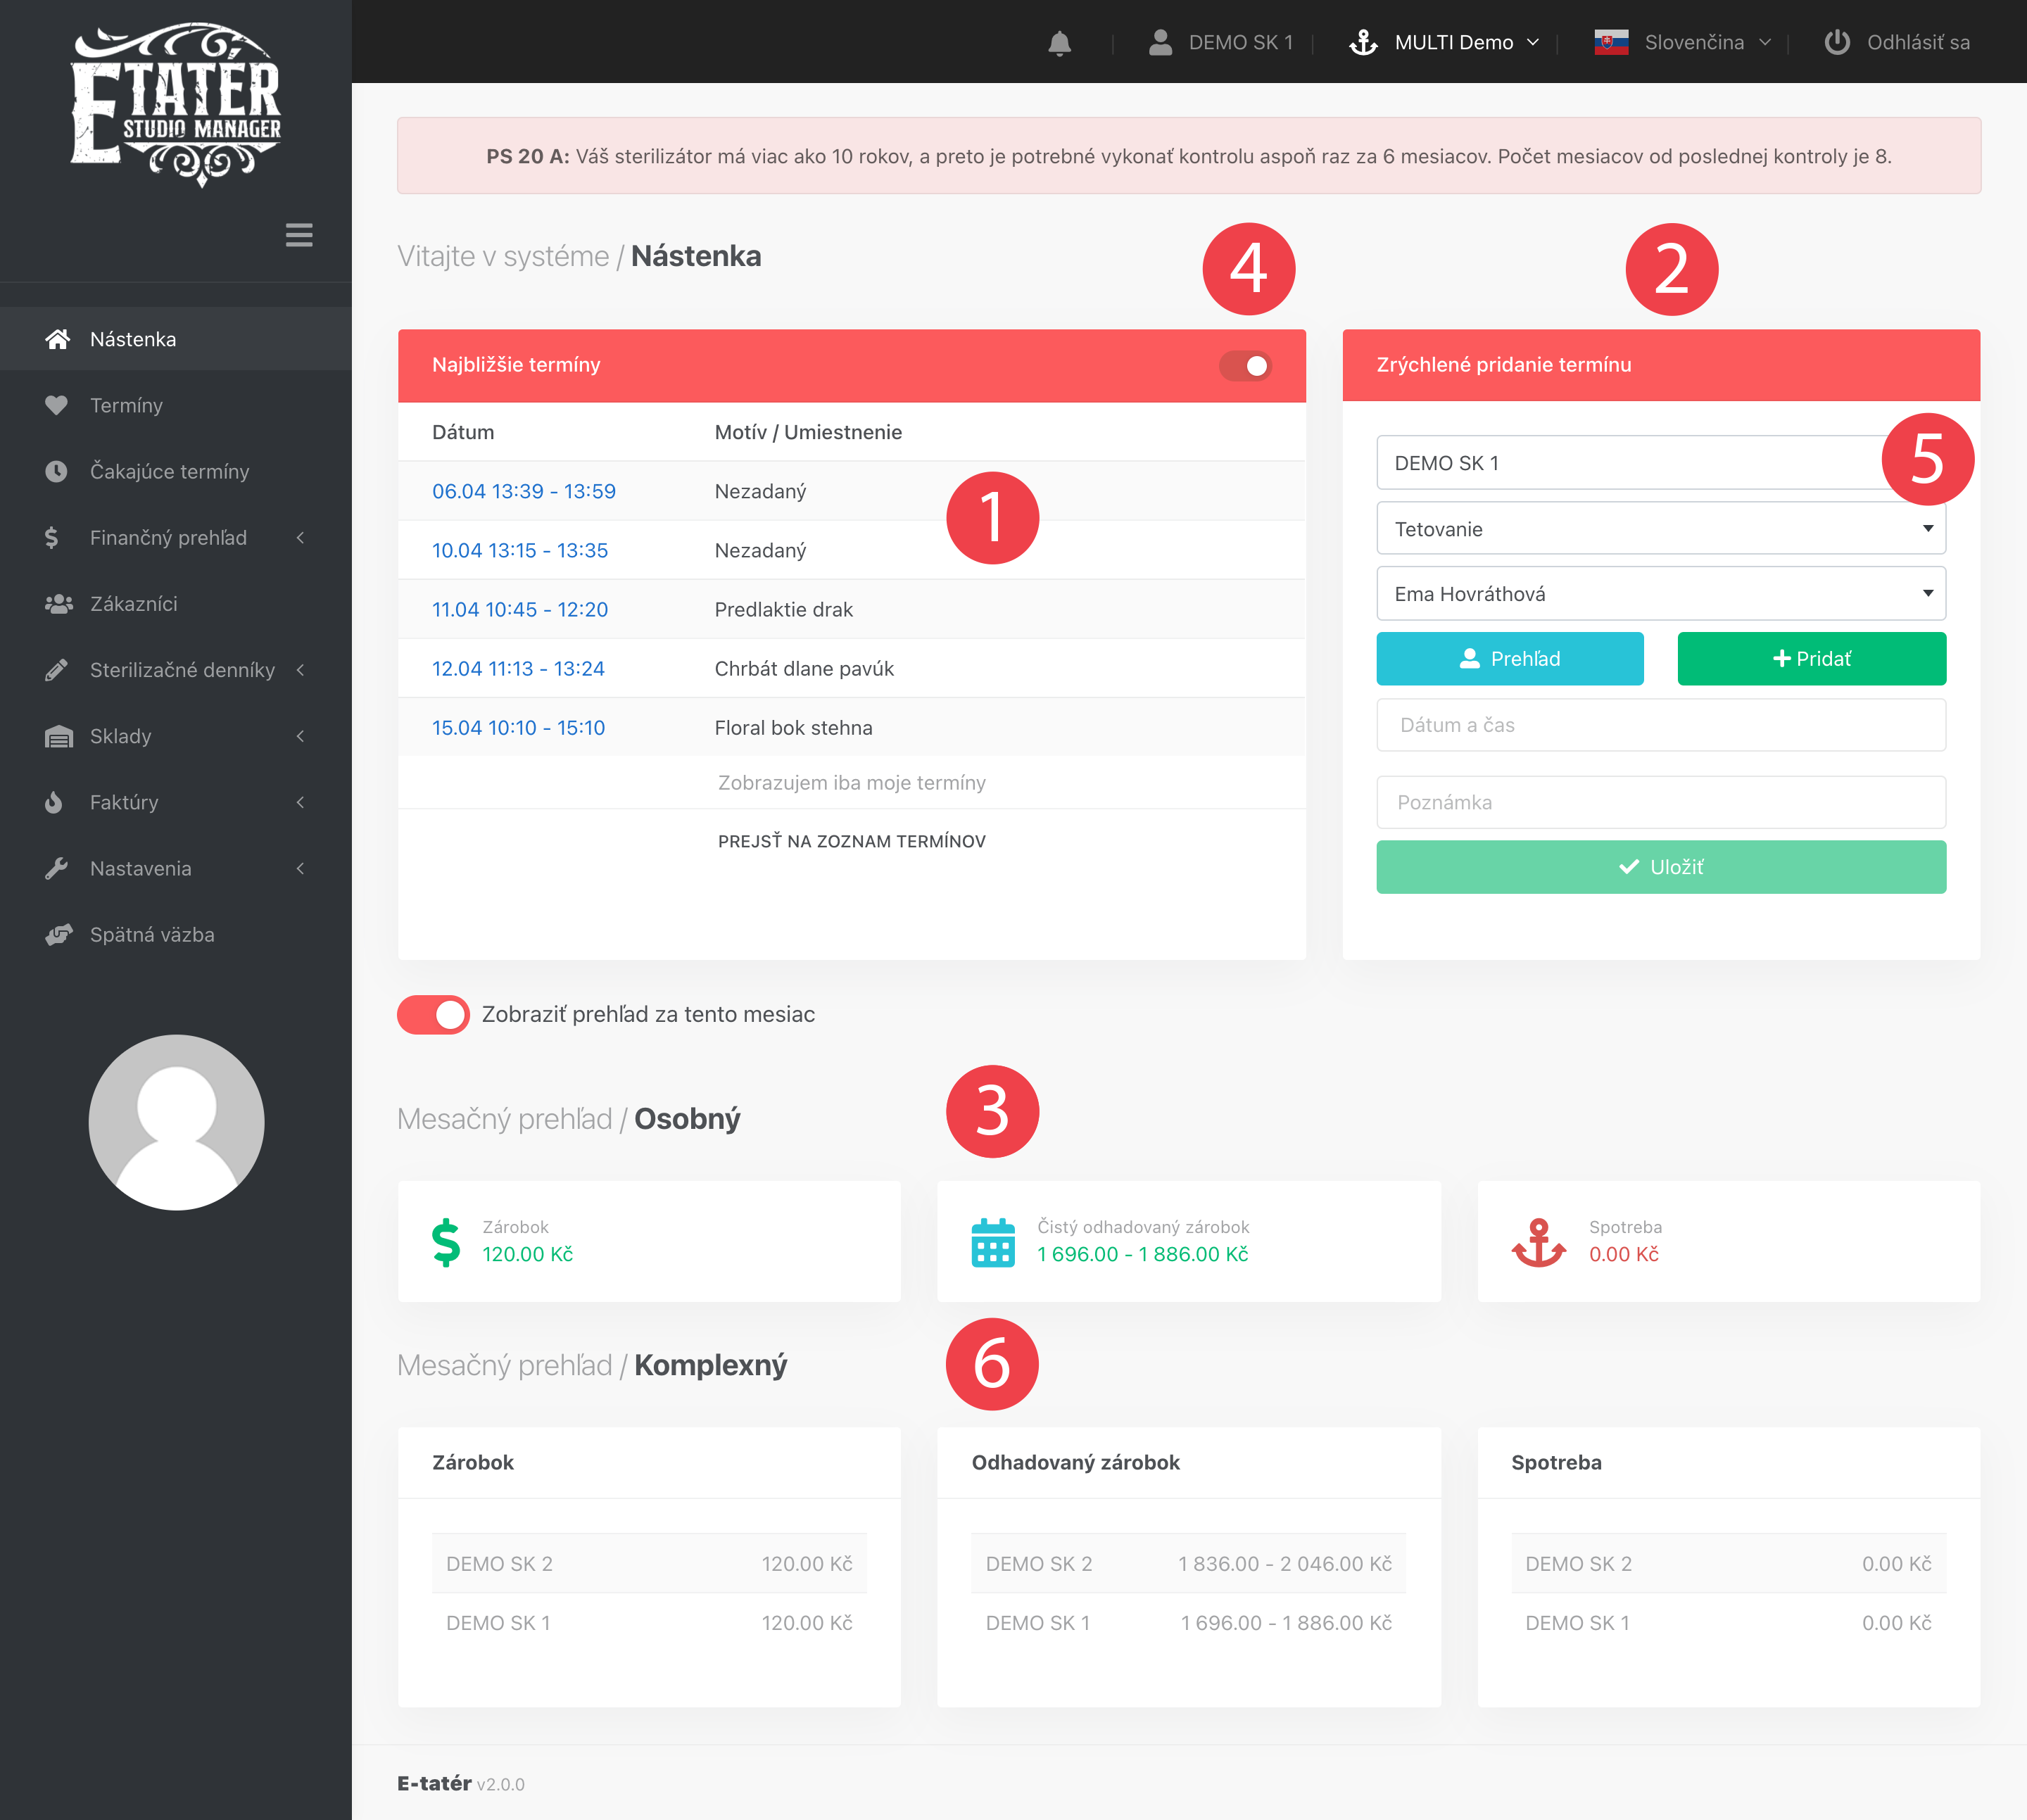This screenshot has width=2027, height=1820.
Task: Click the Dátum a čas input field
Action: [x=1661, y=725]
